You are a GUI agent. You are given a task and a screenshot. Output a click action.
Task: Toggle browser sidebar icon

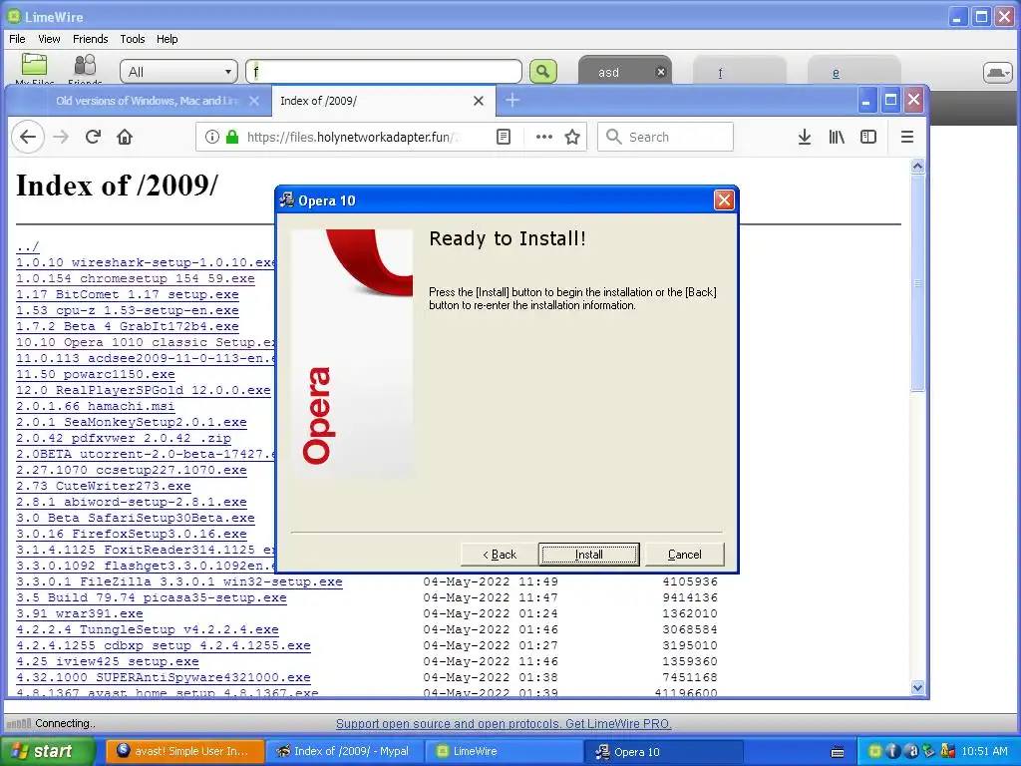pos(868,137)
